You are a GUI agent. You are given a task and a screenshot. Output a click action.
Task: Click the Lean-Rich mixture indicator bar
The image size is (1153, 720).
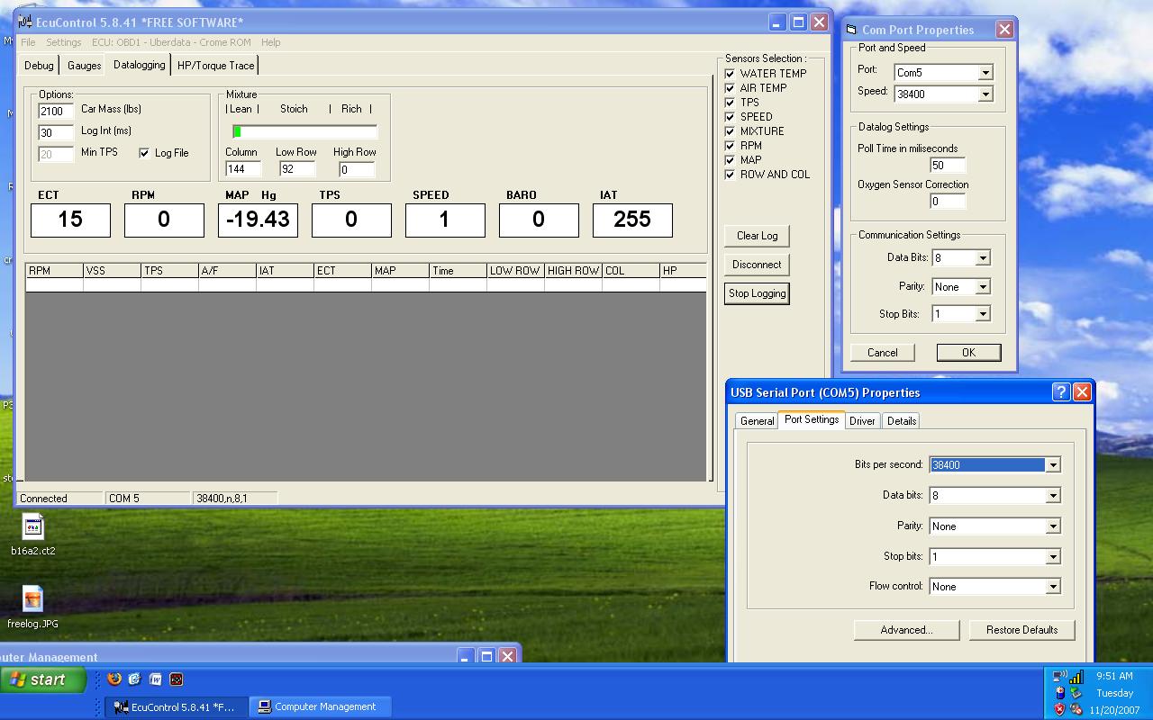pos(304,131)
